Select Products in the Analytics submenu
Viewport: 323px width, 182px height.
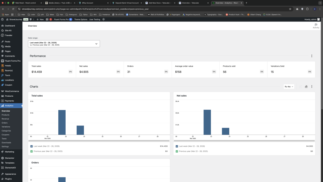(5, 115)
